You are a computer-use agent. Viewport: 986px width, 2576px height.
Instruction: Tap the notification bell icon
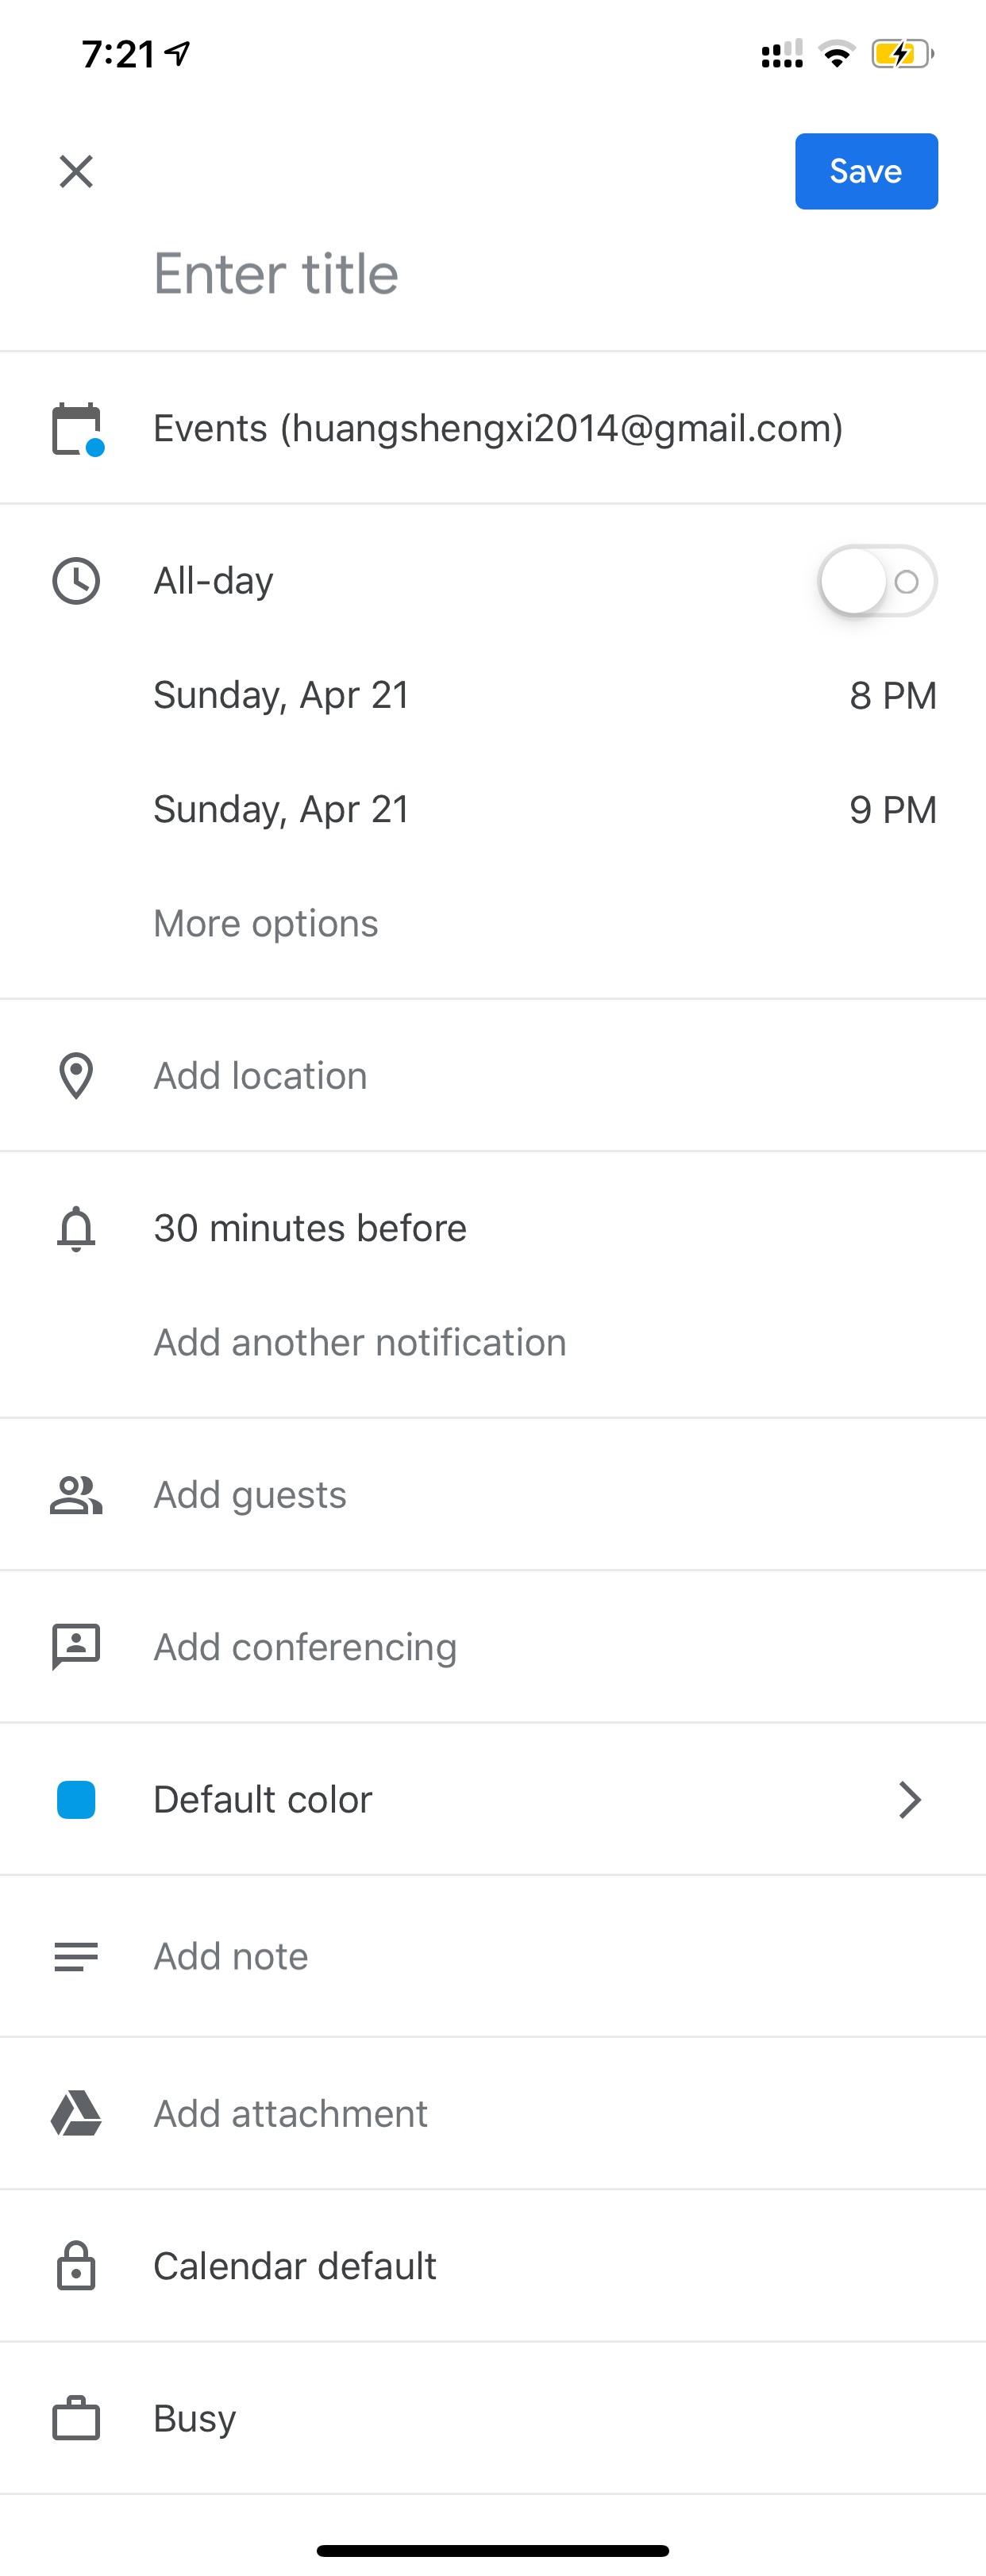click(x=76, y=1229)
